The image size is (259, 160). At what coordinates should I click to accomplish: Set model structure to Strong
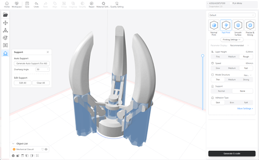pos(246,80)
